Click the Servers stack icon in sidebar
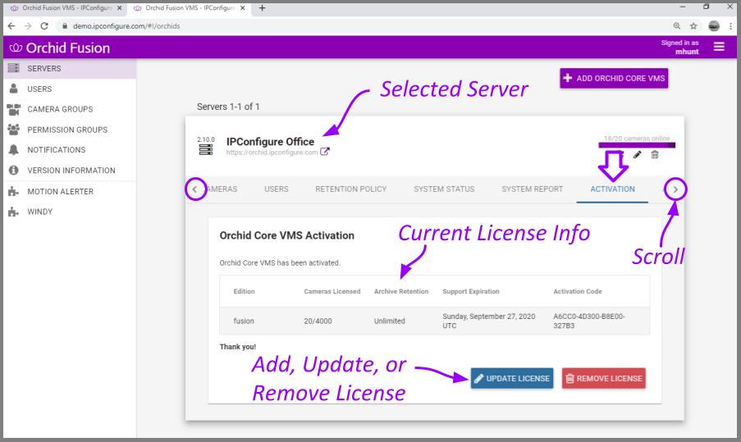This screenshot has height=442, width=741. click(14, 68)
